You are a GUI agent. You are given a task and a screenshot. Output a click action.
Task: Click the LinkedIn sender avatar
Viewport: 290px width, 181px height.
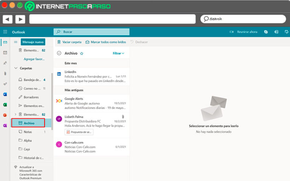tap(59, 74)
